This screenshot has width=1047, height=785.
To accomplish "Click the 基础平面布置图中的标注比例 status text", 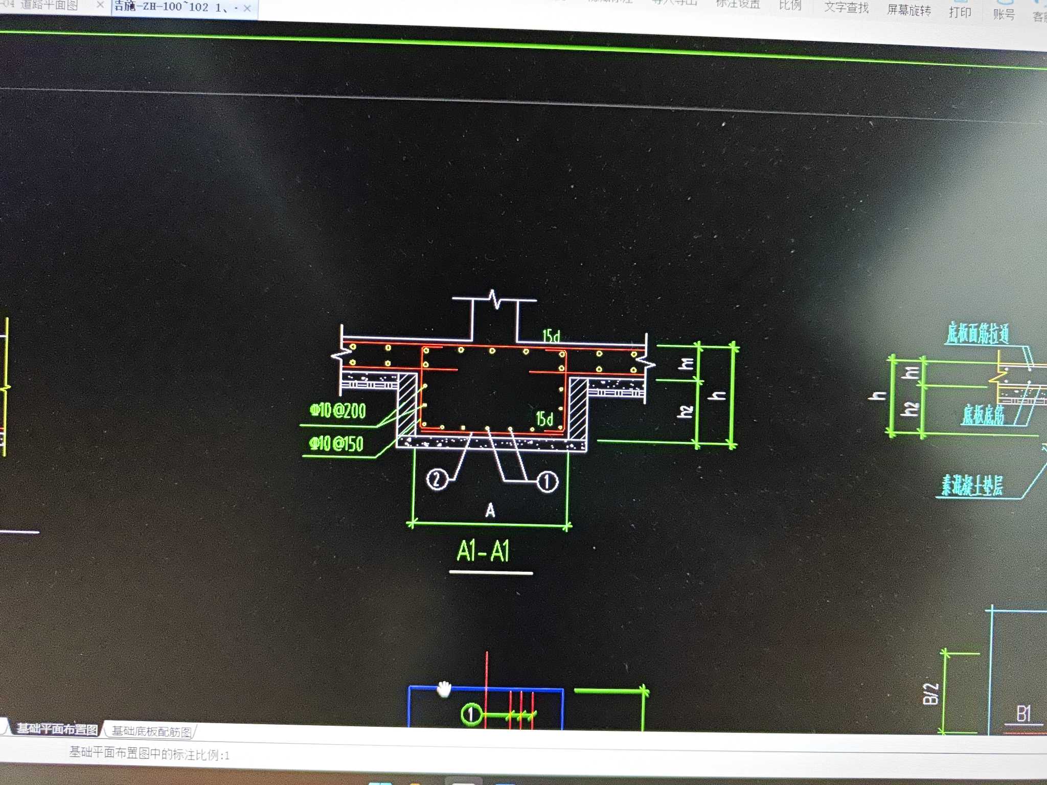I will (149, 754).
